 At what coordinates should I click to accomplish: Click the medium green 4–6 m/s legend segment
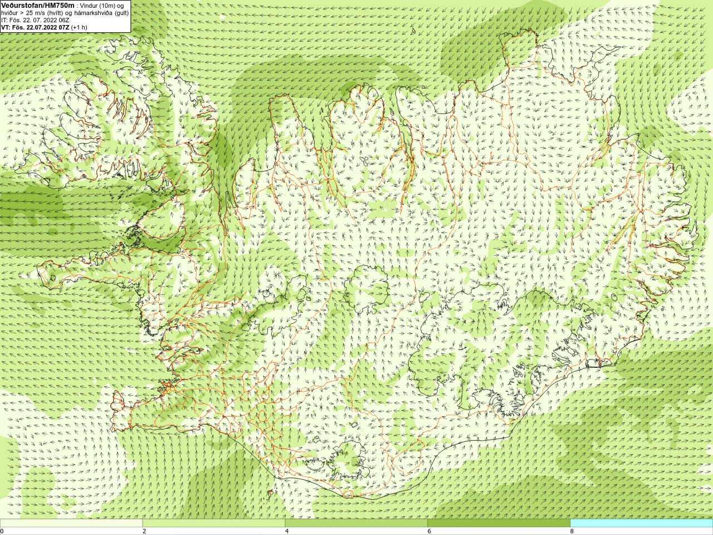click(356, 523)
